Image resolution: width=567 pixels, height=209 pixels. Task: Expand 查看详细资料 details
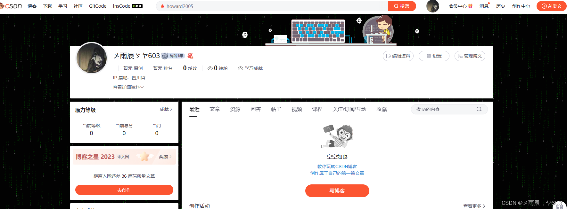128,87
